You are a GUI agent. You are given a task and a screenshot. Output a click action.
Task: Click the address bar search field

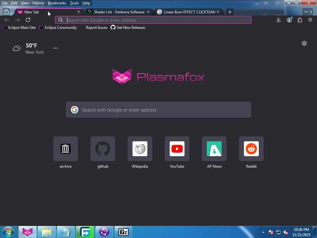(153, 20)
